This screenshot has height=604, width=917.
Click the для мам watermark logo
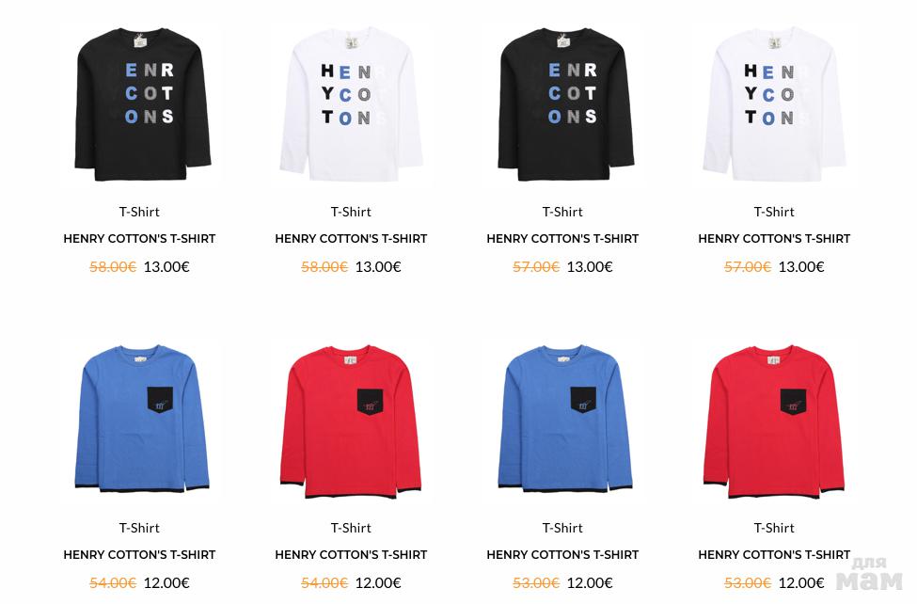[869, 574]
